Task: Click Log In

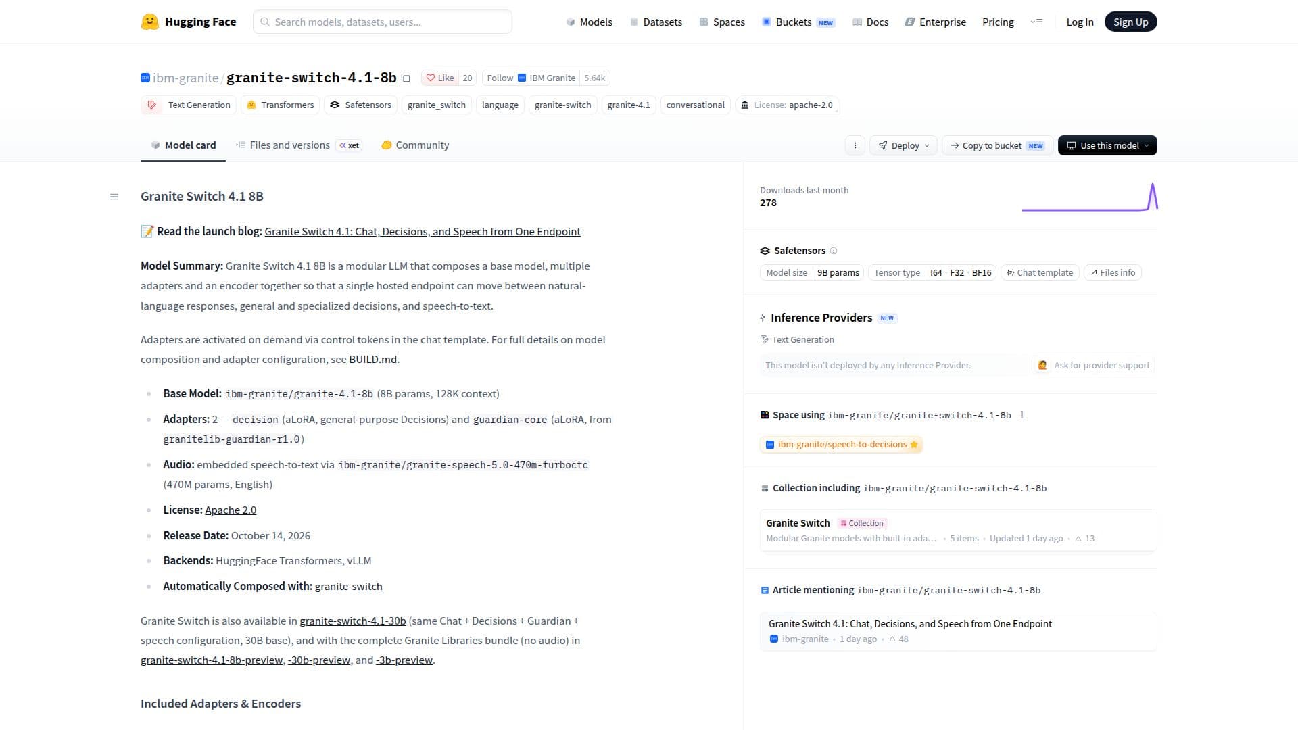Action: [1080, 22]
